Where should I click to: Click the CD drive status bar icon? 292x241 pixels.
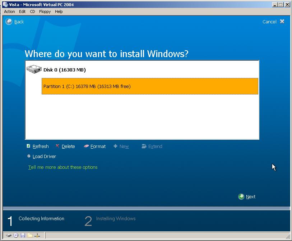(x=16, y=235)
